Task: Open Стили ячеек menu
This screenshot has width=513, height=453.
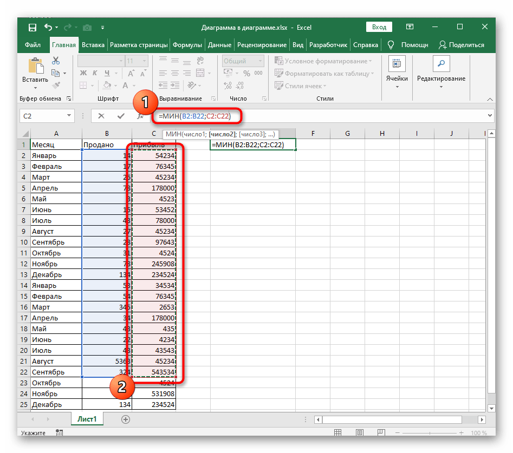Action: tap(300, 86)
